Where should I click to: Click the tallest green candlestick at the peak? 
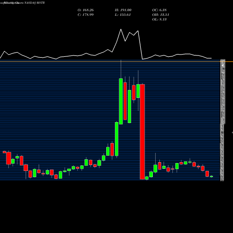click(121, 101)
